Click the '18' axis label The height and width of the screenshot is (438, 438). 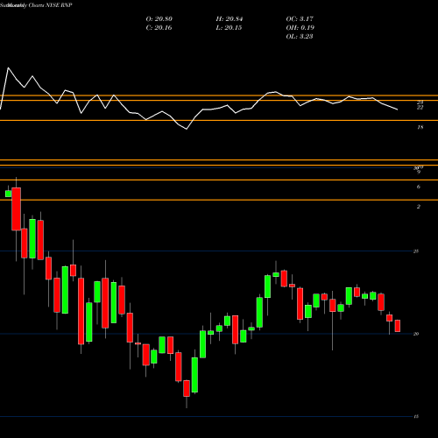click(420, 127)
